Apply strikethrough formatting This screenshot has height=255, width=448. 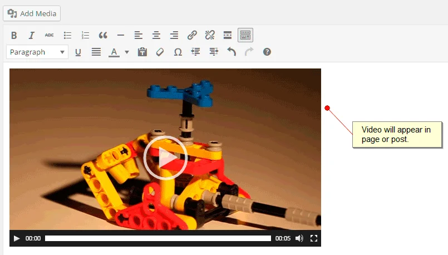tap(49, 35)
